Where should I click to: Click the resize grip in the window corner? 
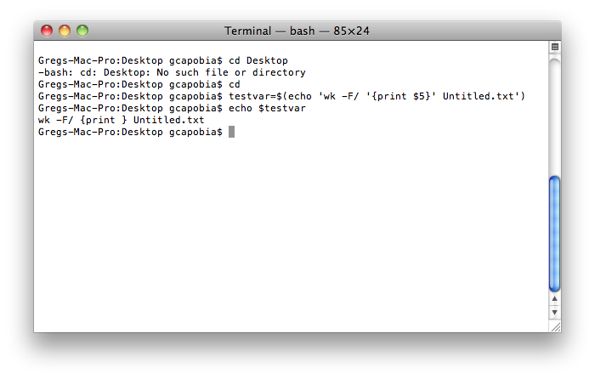point(556,326)
